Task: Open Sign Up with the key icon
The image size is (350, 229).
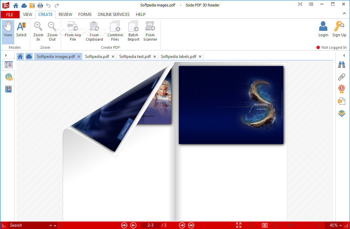Action: 339,29
